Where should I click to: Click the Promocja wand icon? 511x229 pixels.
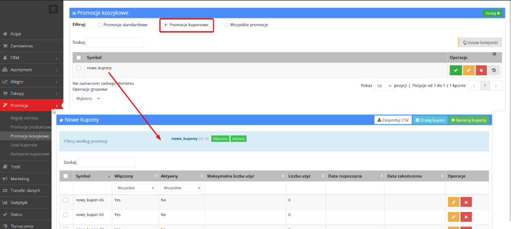pyautogui.click(x=5, y=106)
